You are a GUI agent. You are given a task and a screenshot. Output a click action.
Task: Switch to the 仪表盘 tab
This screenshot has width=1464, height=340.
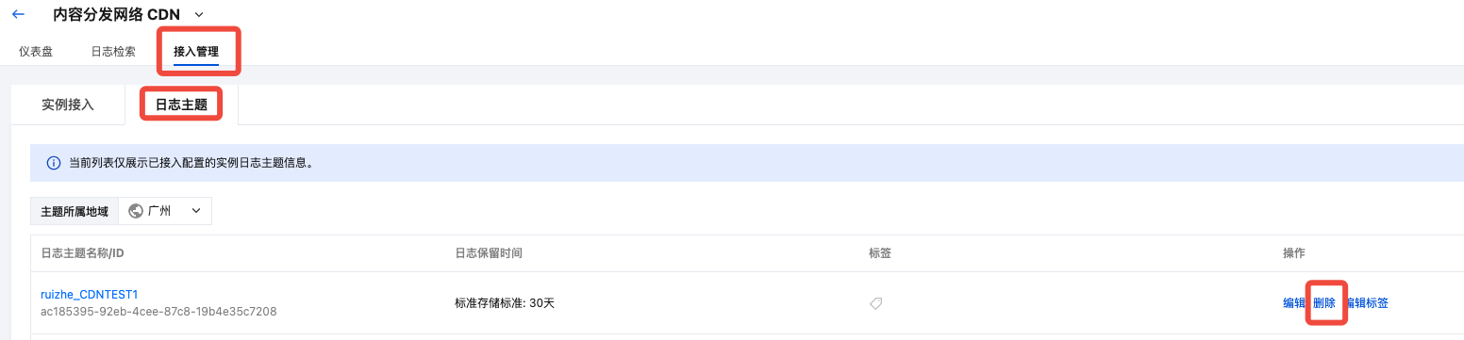pos(36,52)
